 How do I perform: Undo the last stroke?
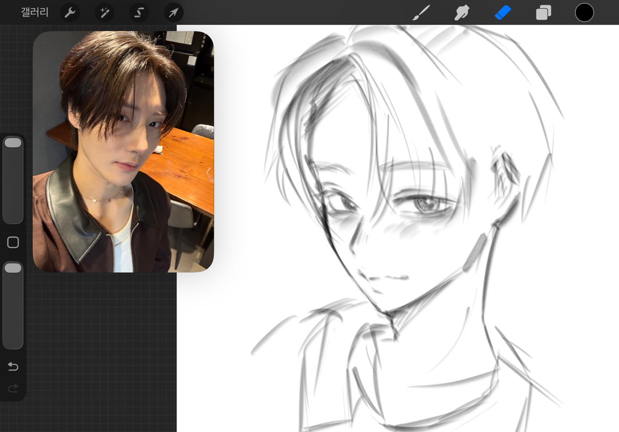click(13, 367)
